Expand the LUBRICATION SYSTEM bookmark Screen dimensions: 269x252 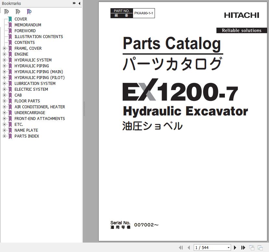tap(4, 83)
